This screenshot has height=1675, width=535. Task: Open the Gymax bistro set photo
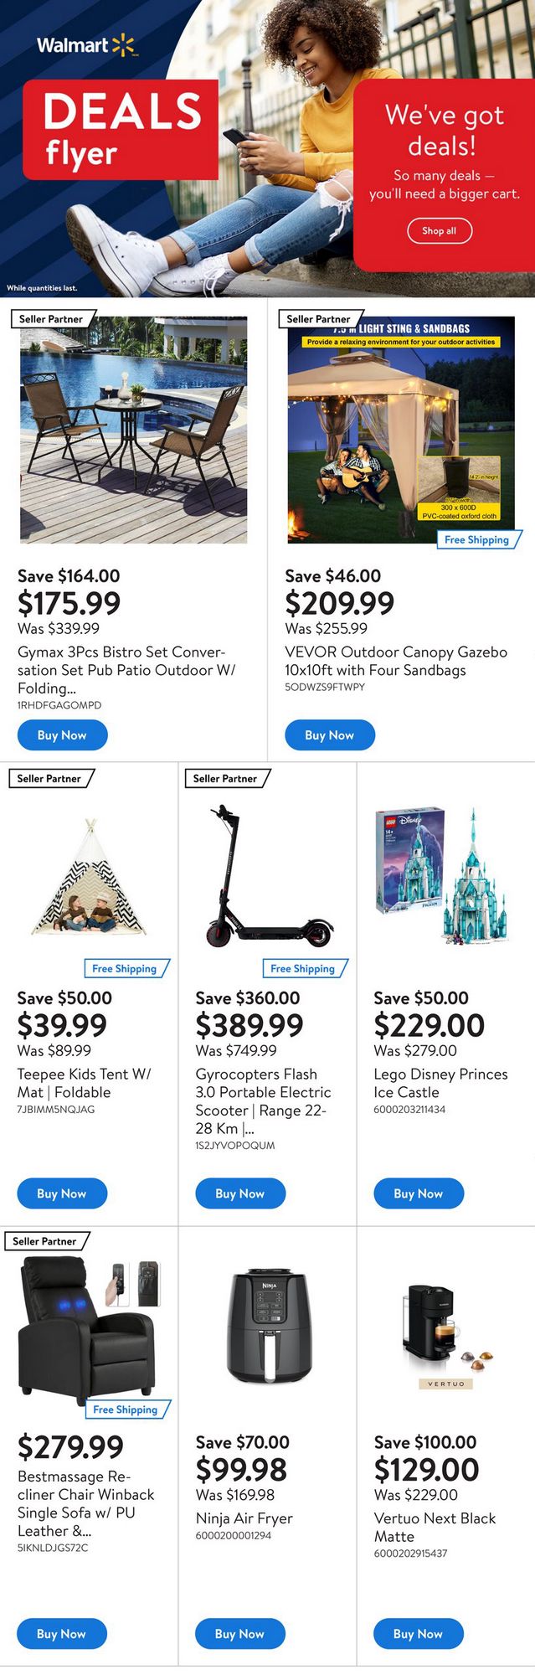(x=133, y=430)
